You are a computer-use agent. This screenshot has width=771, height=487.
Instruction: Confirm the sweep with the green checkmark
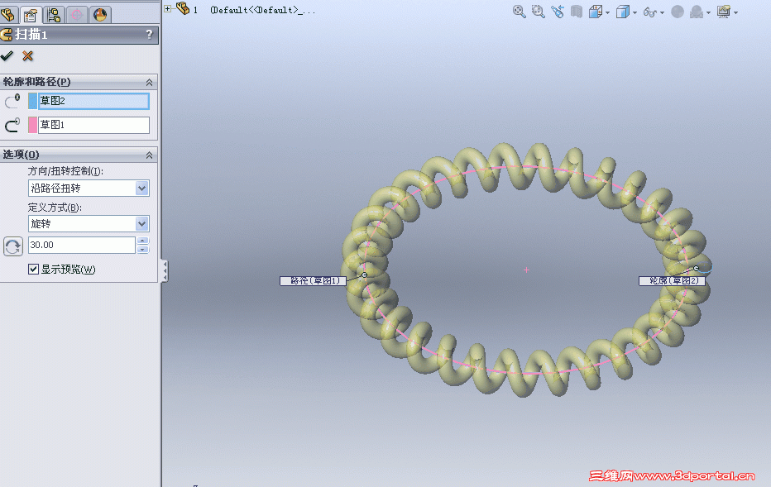(x=7, y=56)
